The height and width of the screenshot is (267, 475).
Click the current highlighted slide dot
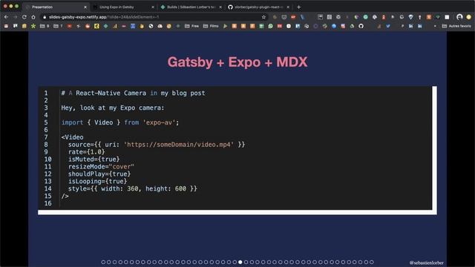click(240, 262)
